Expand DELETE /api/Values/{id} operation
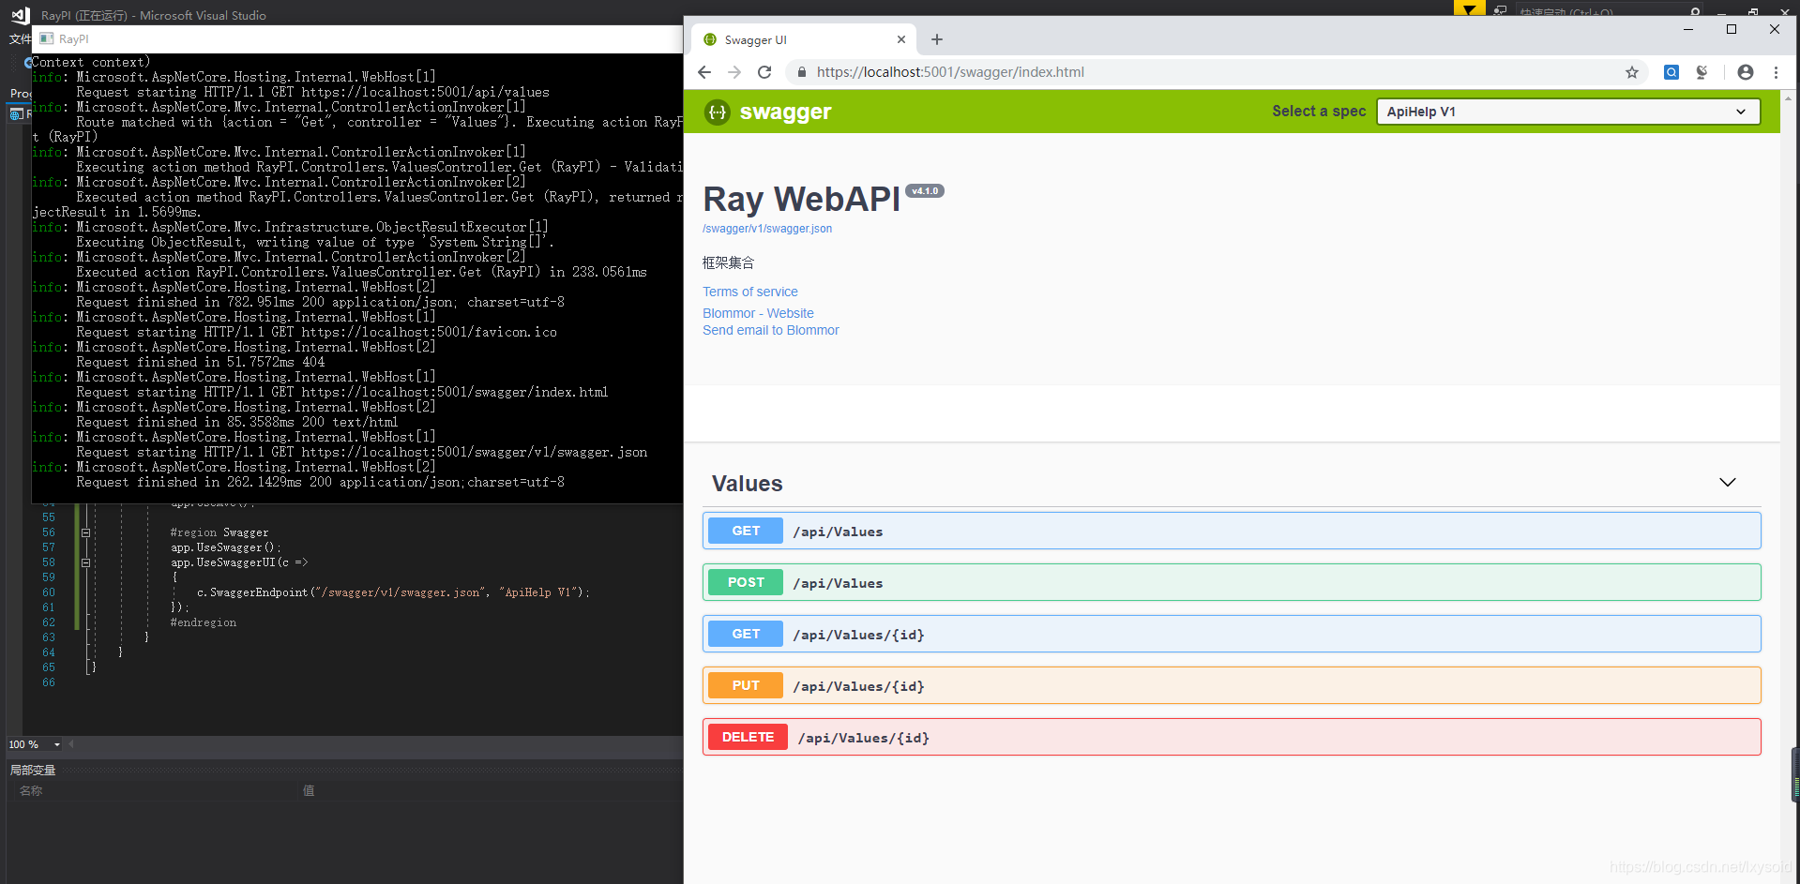The width and height of the screenshot is (1800, 884). click(x=1232, y=737)
